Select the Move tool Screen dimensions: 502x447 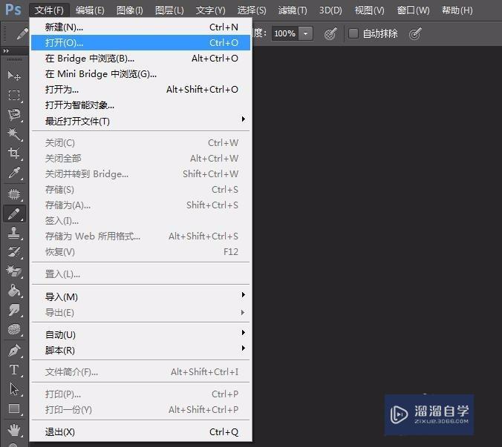pos(14,76)
